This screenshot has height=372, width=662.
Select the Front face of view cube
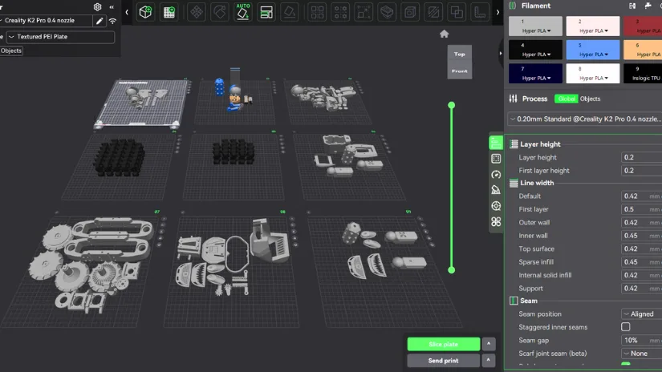459,71
